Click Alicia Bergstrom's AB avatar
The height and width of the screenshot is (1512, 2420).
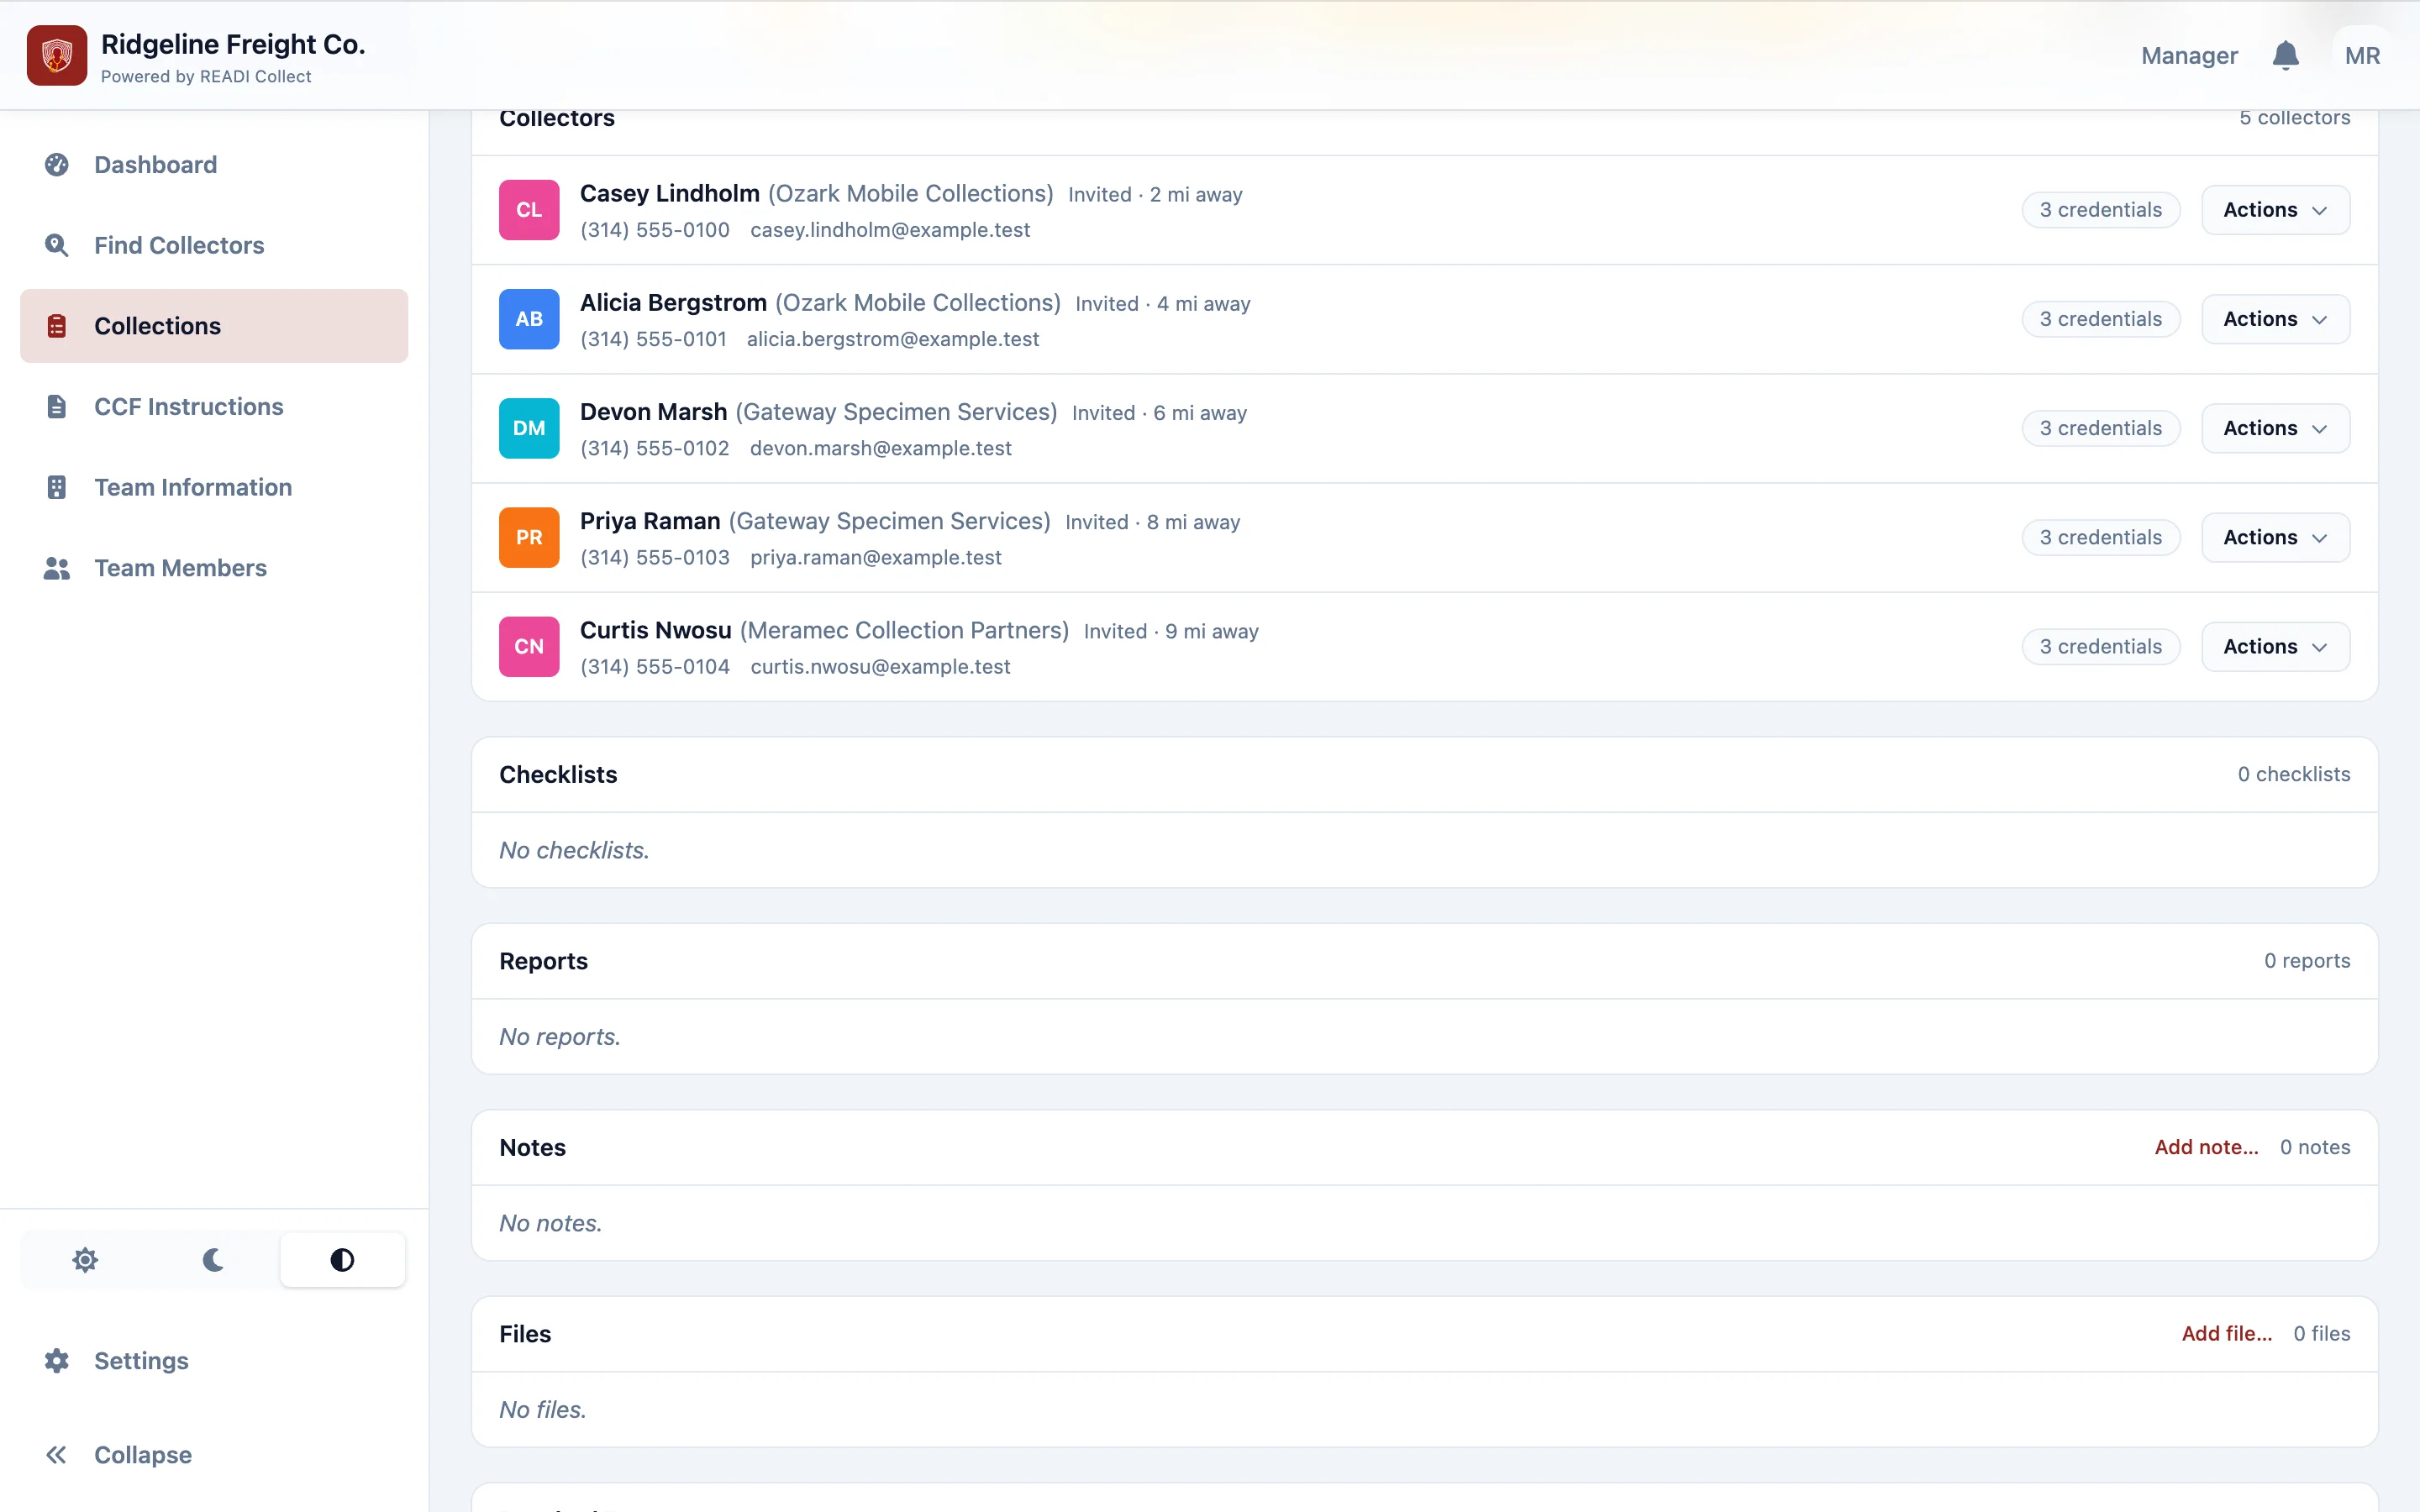(529, 319)
